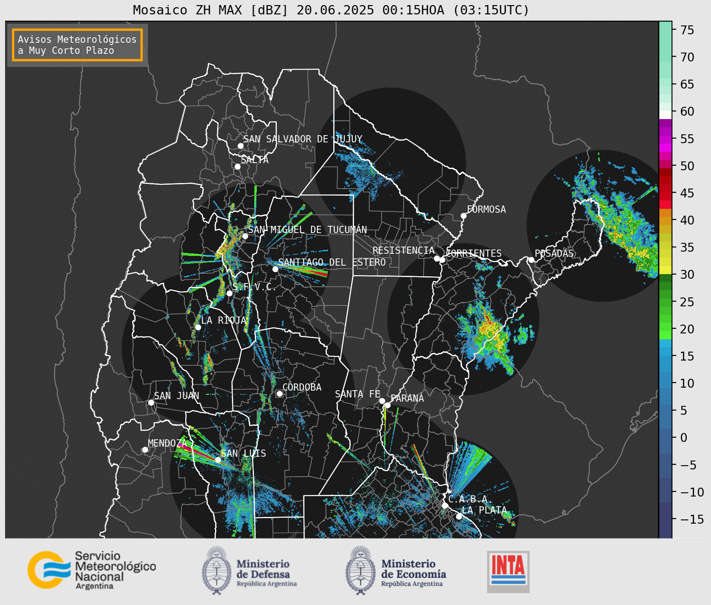Click the Córdoba label text
The image size is (711, 605).
[x=302, y=387]
